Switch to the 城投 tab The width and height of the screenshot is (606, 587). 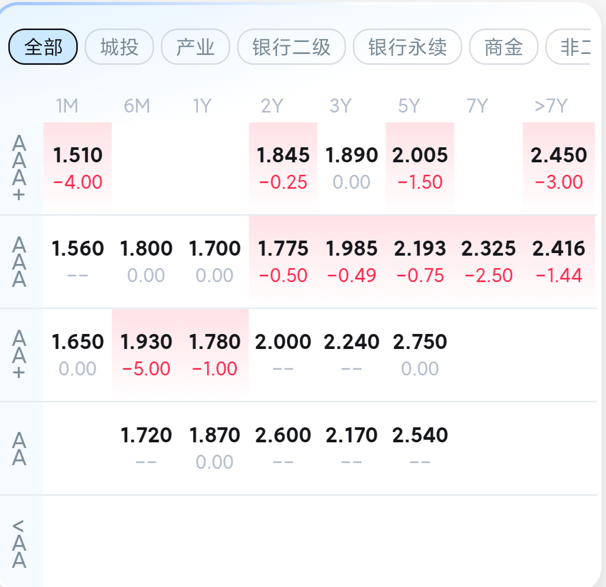(119, 47)
